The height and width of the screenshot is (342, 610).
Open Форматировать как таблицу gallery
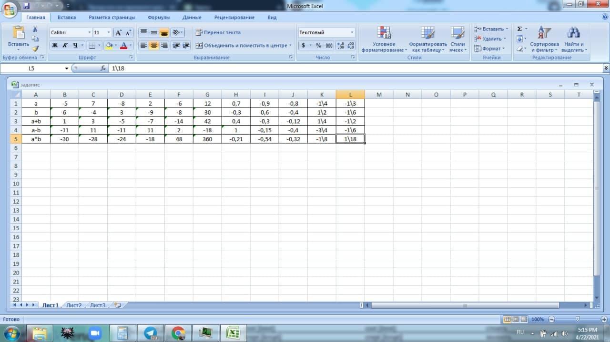click(428, 39)
